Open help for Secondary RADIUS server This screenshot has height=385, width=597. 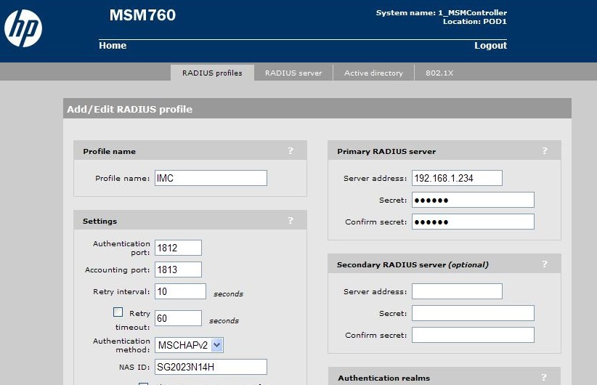(545, 264)
